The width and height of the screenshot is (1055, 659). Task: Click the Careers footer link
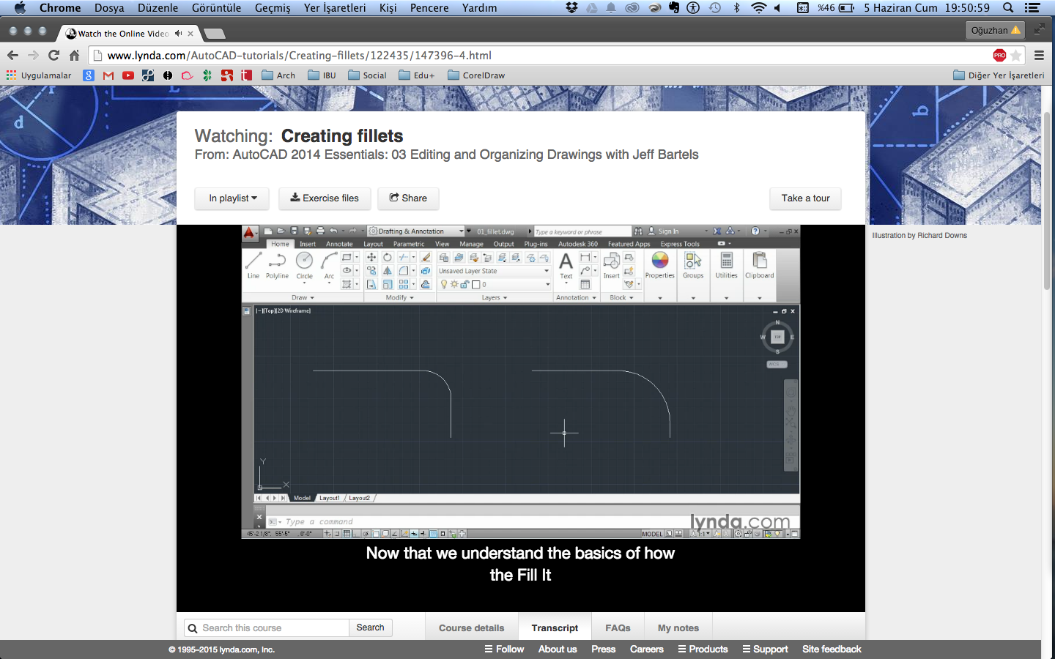point(646,649)
